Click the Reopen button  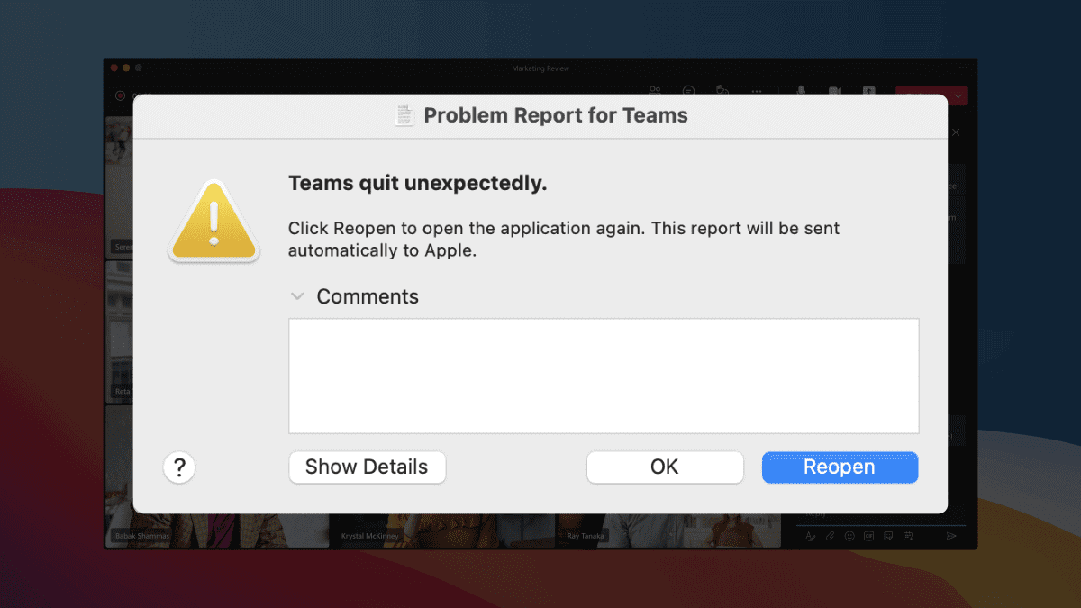pyautogui.click(x=840, y=467)
